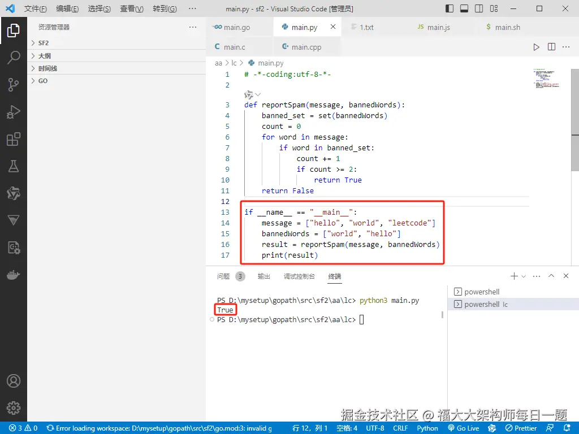Click the 行 12, 列 1 cursor position item
Screen dimensions: 579x434
coord(310,428)
